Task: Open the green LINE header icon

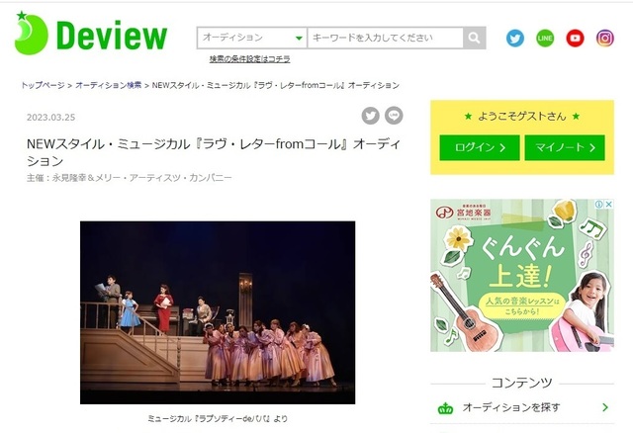Action: [x=545, y=39]
